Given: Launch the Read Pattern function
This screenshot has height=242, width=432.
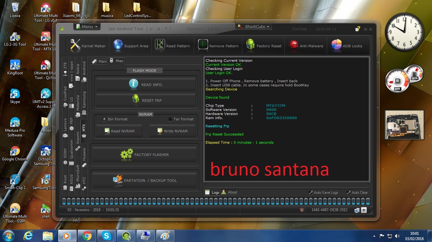Looking at the screenshot, I should click(x=172, y=46).
